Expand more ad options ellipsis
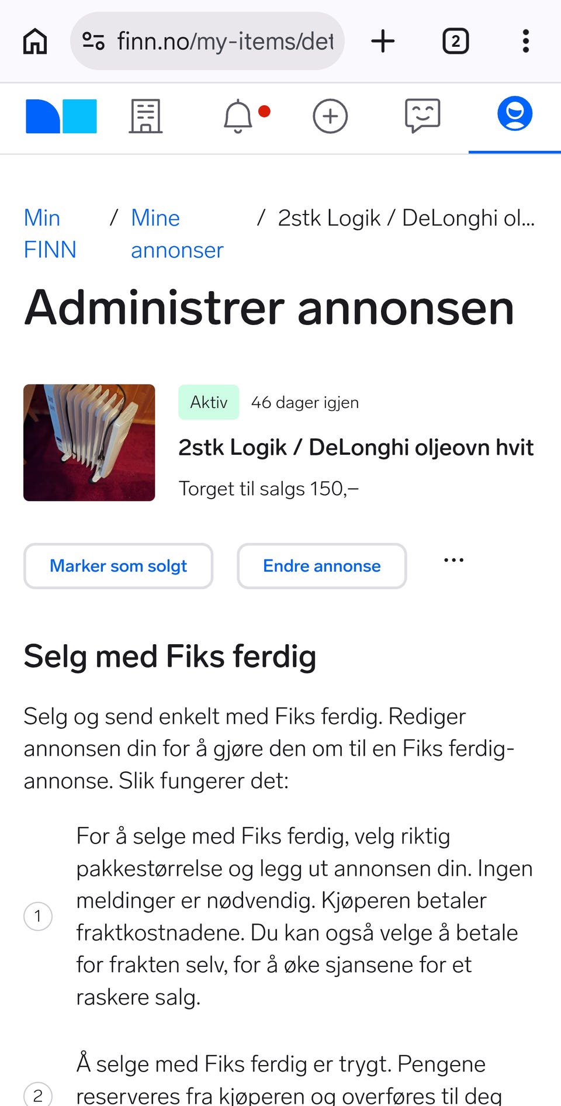This screenshot has height=1106, width=561. 453,560
